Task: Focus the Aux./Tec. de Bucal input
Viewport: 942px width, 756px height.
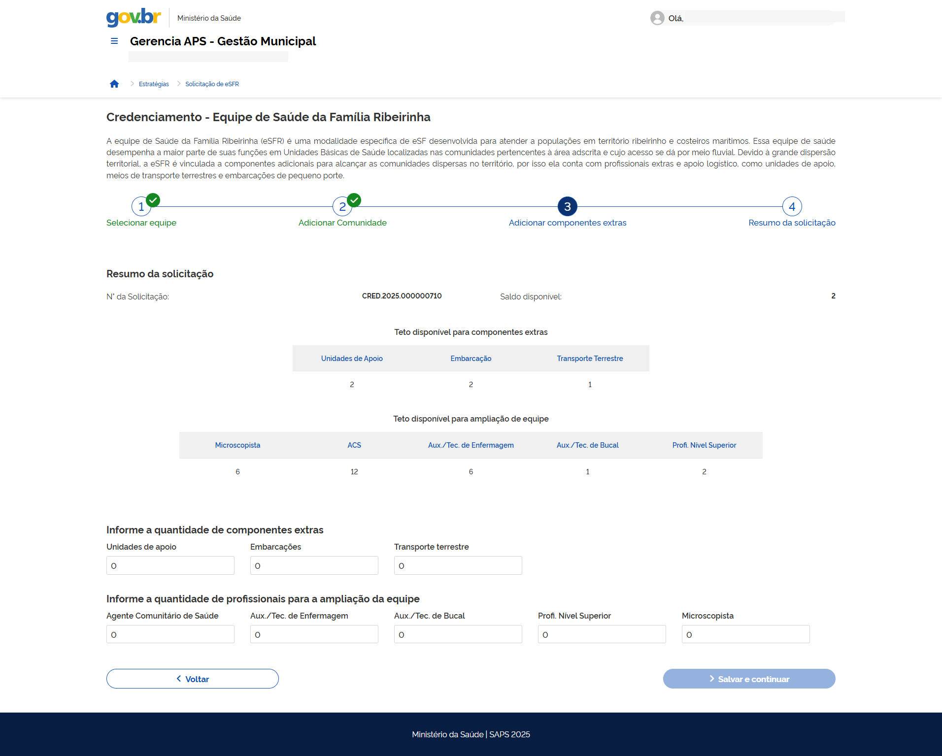Action: [458, 634]
